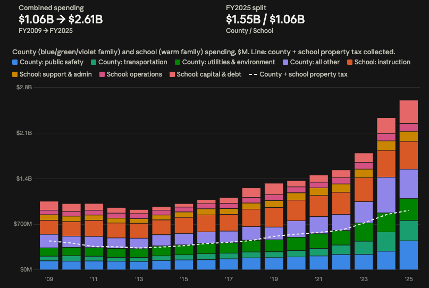Toggle the School: operations legend label
Viewport: 429px width, 288px height.
[x=134, y=74]
